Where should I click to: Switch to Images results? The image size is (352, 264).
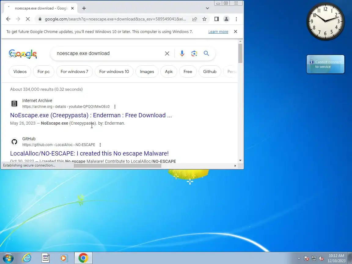point(147,71)
